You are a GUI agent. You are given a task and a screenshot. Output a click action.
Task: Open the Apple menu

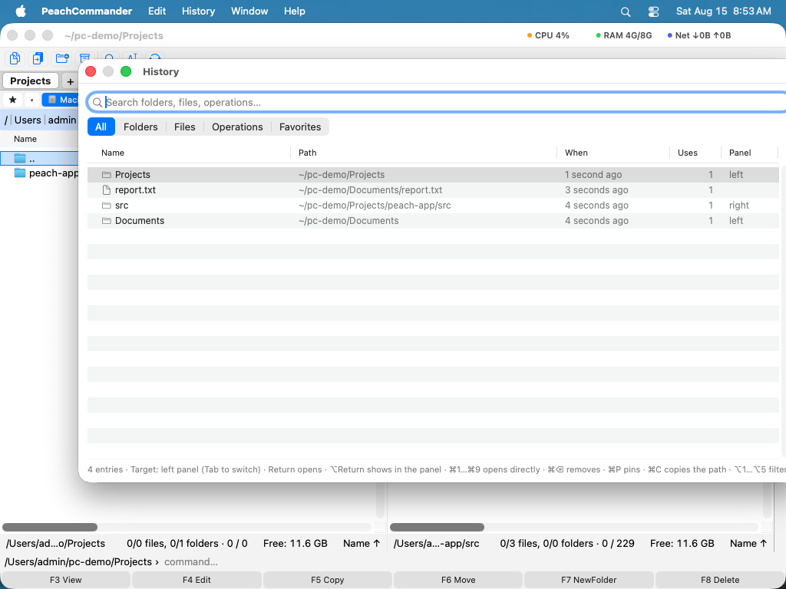point(21,11)
